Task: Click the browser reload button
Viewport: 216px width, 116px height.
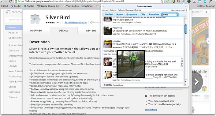Action: click(x=10, y=2)
